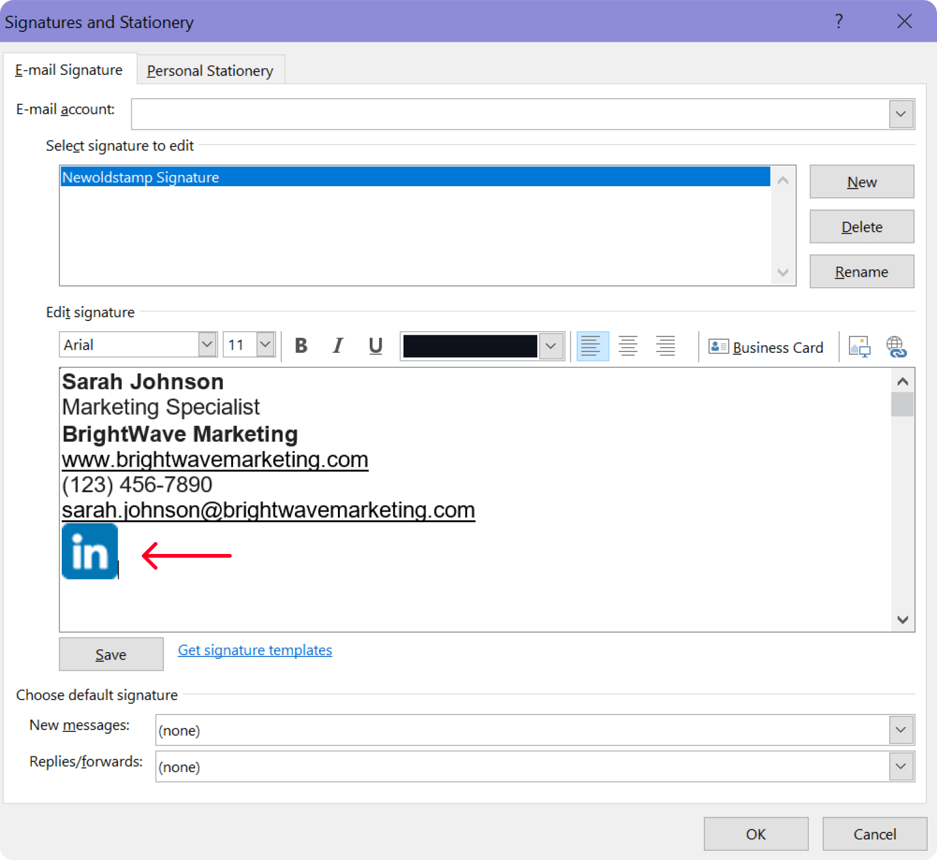Toggle bold formatting

point(301,345)
